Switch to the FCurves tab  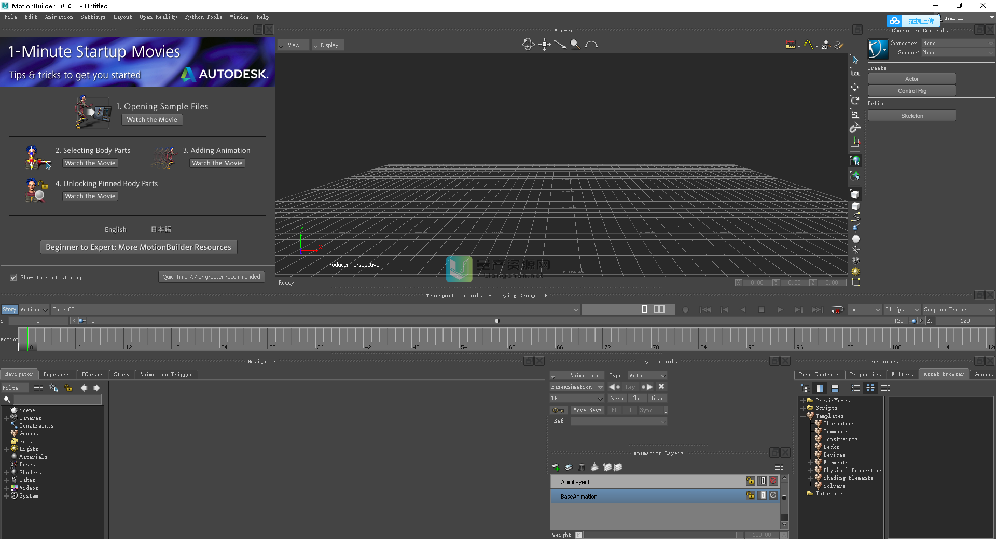point(92,374)
